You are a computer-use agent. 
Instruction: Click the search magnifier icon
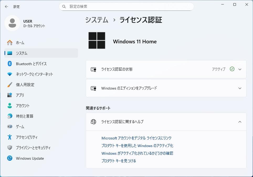coord(64,7)
